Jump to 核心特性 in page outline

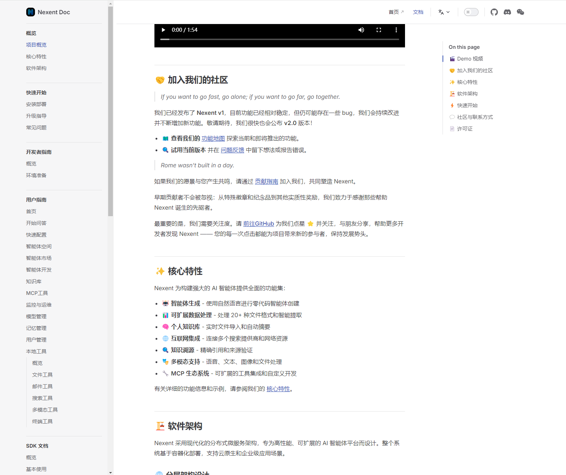tap(463, 82)
